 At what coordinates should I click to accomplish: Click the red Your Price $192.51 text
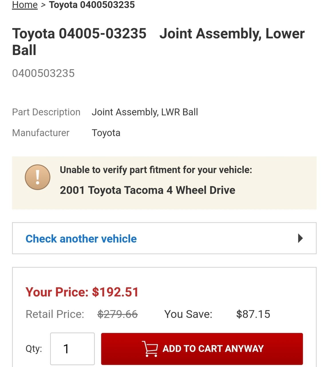(82, 292)
